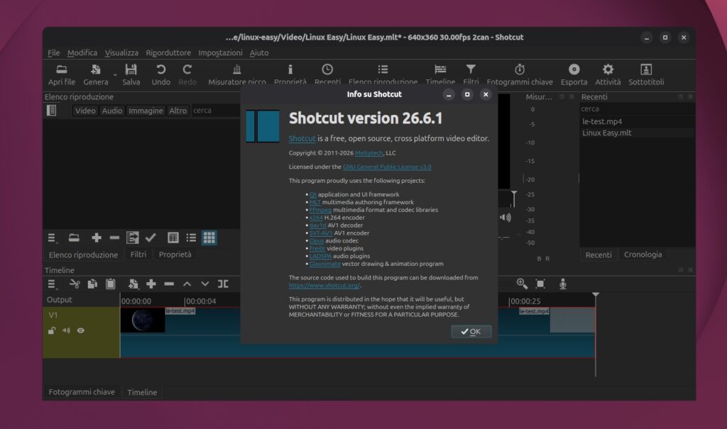Image resolution: width=727 pixels, height=429 pixels.
Task: Switch playlist to list view
Action: pos(191,238)
